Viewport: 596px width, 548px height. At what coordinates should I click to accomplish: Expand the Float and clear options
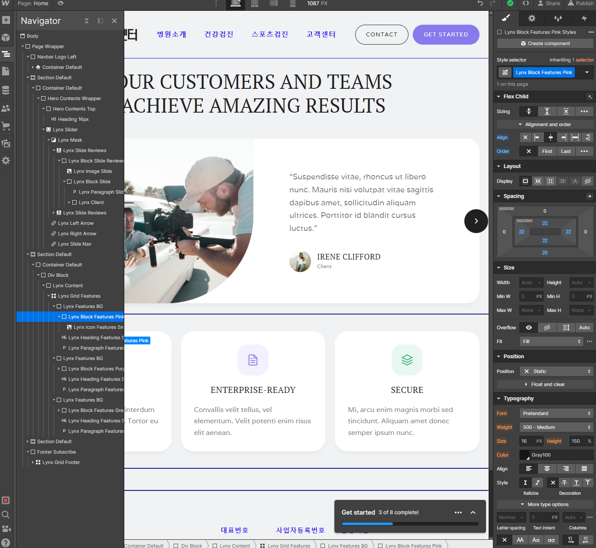coord(545,384)
